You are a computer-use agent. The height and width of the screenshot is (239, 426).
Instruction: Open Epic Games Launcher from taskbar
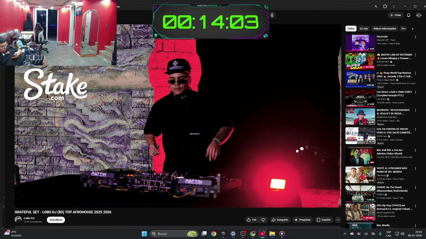click(x=223, y=234)
